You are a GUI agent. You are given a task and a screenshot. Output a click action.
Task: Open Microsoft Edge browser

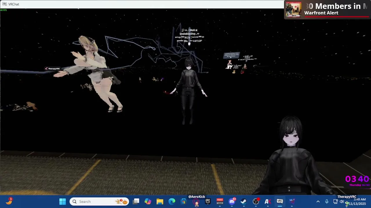tap(172, 201)
